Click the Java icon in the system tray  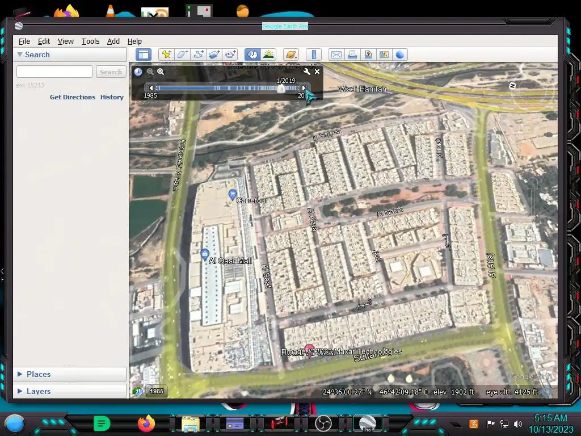474,424
